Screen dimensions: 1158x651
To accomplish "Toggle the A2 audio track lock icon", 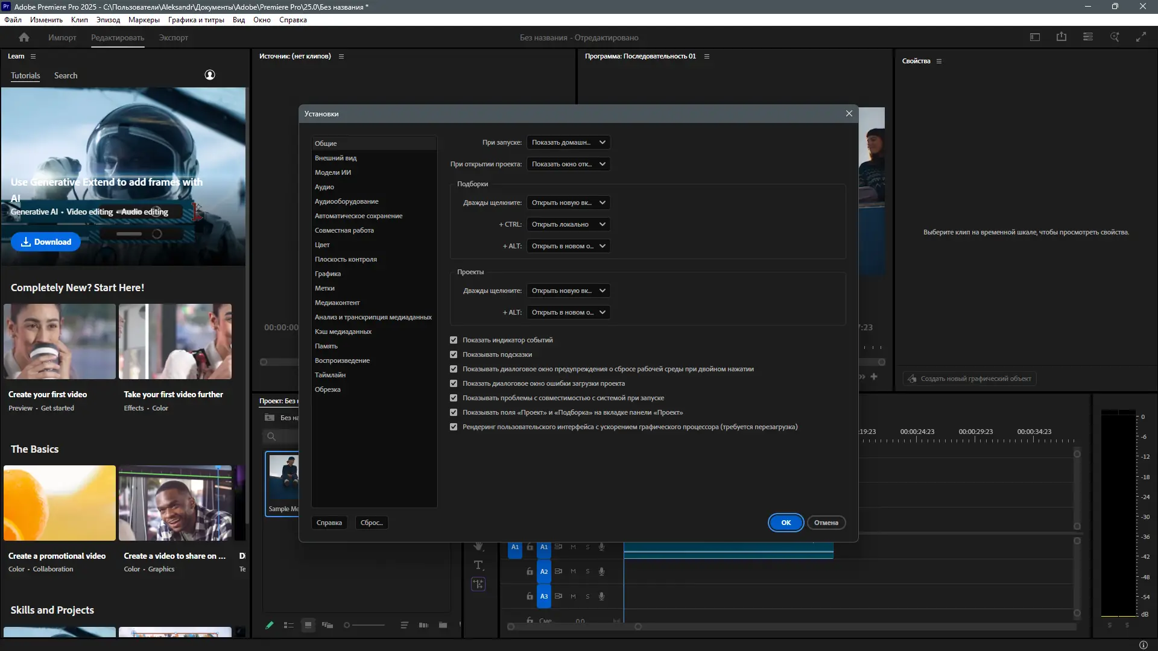I will pyautogui.click(x=529, y=571).
